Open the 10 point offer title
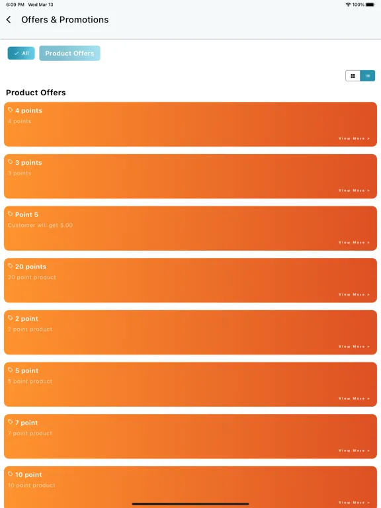This screenshot has height=508, width=381. tap(28, 475)
